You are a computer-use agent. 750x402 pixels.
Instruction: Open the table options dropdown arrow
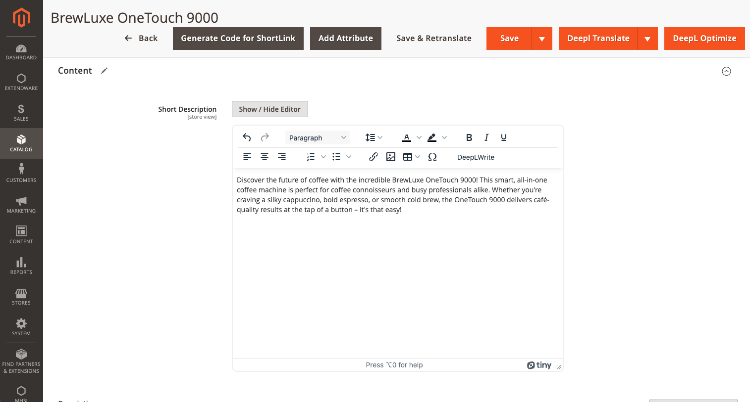tap(418, 157)
